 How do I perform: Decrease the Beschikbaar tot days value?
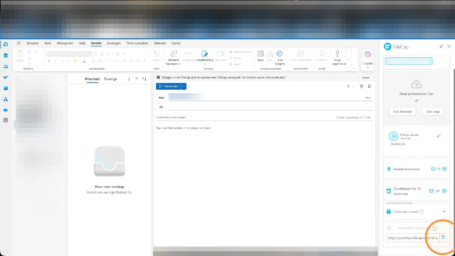tap(431, 191)
